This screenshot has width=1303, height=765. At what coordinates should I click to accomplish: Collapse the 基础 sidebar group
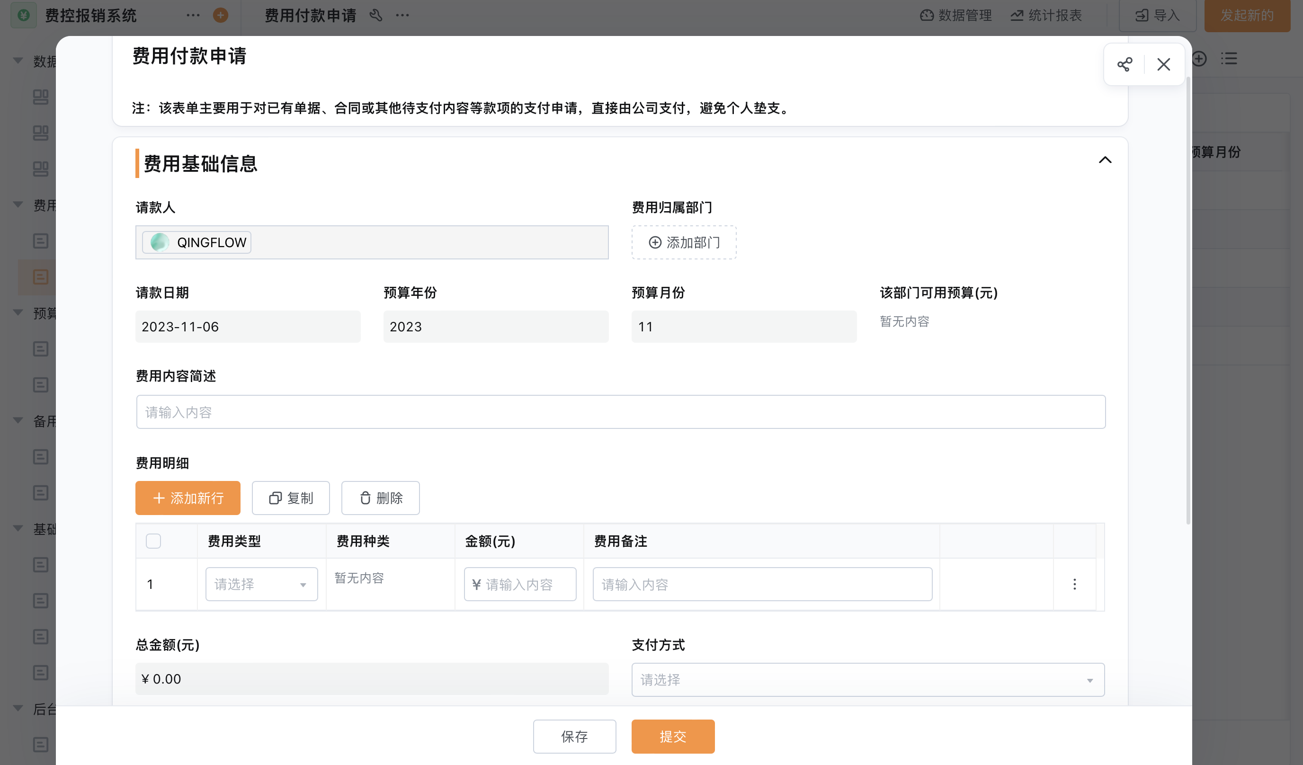coord(18,528)
